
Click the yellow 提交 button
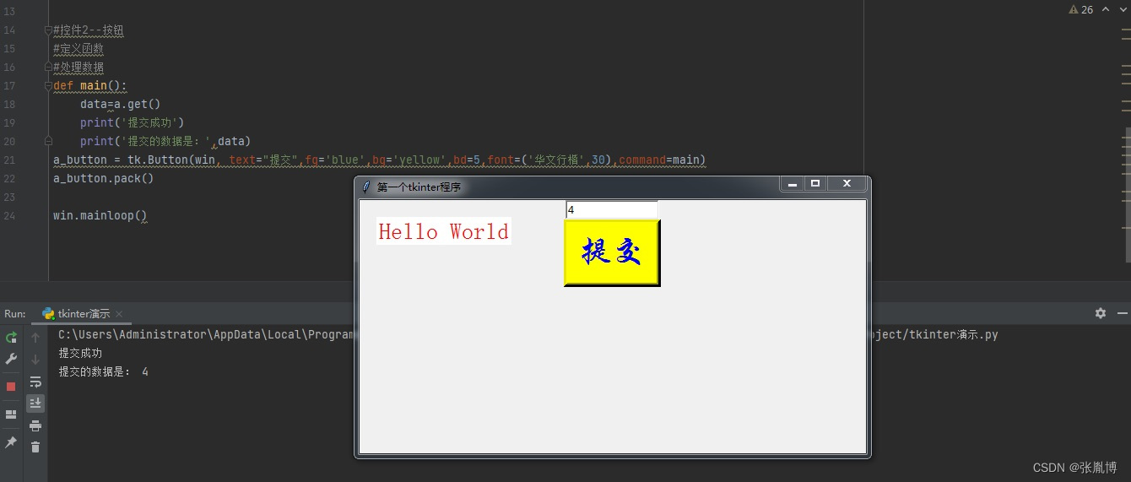coord(612,252)
